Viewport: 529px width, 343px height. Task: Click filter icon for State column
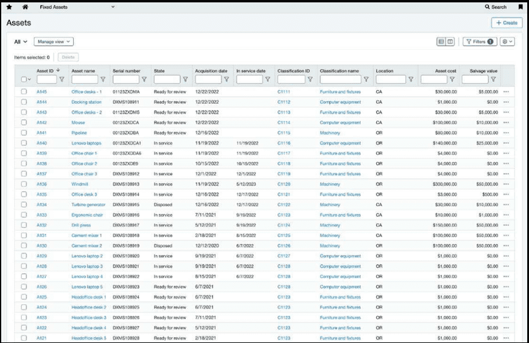coord(185,79)
